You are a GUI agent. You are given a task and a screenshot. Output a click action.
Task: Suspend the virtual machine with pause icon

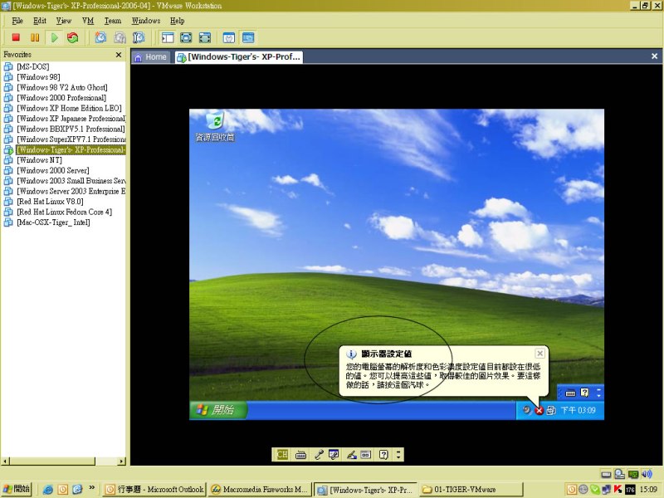point(35,37)
